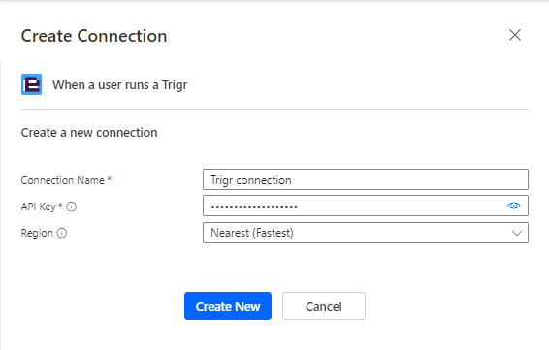Open the Region info tooltip icon
The image size is (549, 350).
click(62, 233)
